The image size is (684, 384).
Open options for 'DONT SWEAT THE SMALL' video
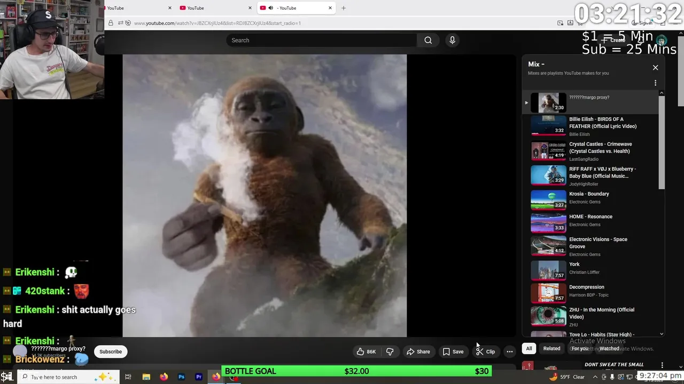click(x=662, y=365)
